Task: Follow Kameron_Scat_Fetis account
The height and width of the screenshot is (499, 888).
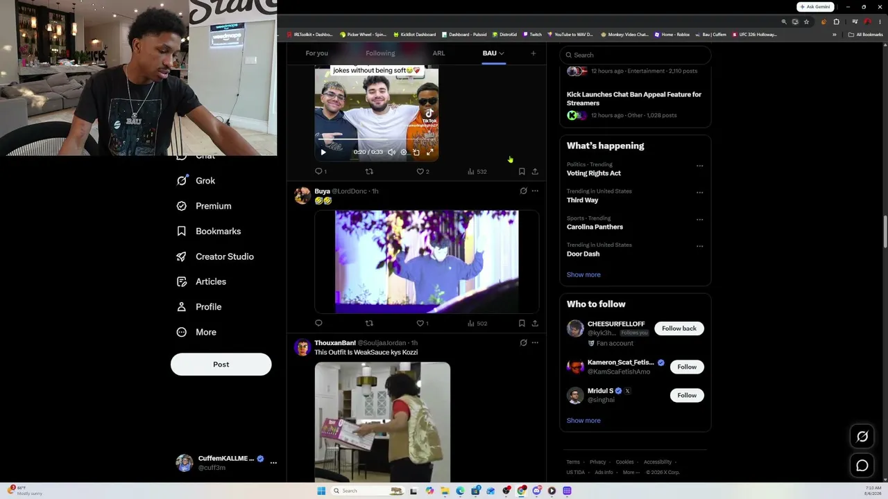Action: point(687,367)
